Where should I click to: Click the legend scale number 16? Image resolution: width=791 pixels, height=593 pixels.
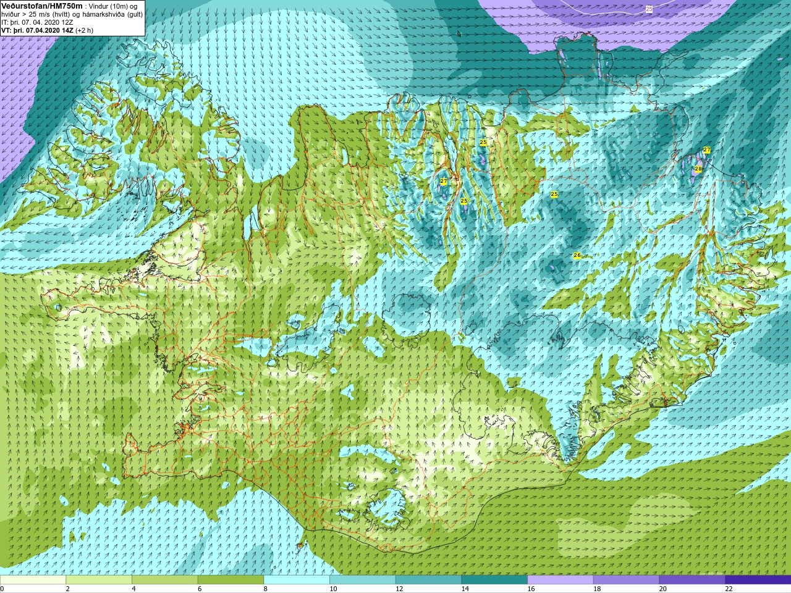click(x=531, y=589)
